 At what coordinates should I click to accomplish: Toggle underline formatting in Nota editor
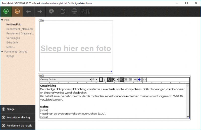(x=109, y=79)
